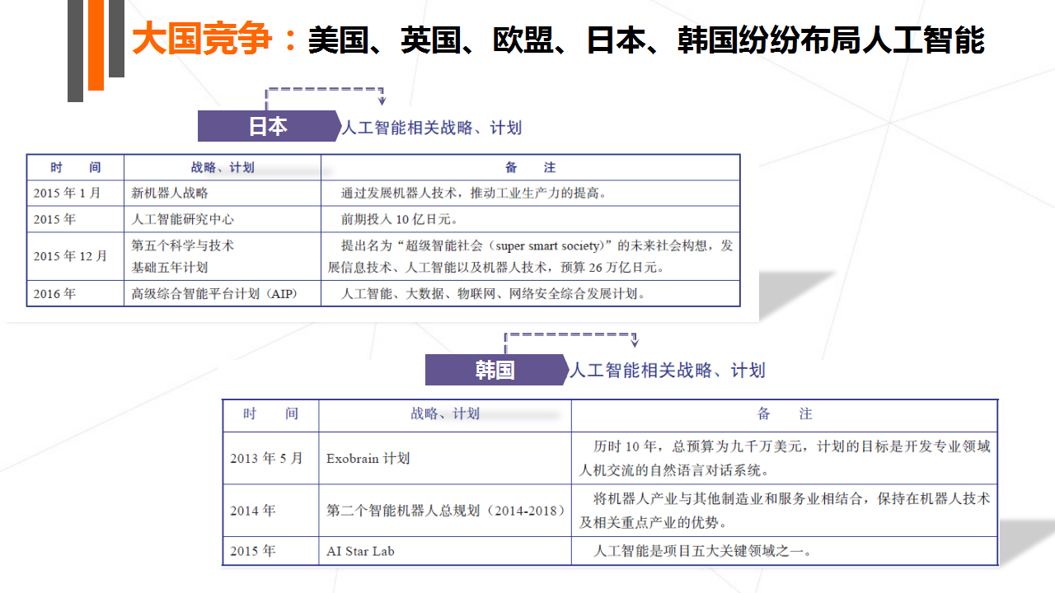Click the note 历时 10 年，总预算为九千万美元
The width and height of the screenshot is (1055, 593).
click(784, 458)
